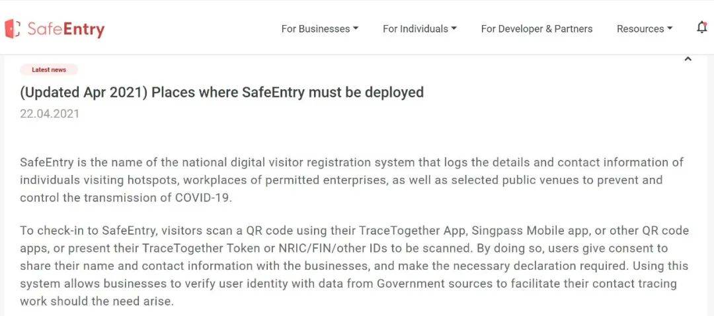Go to For Developer & Partners
714x316 pixels.
(x=537, y=28)
